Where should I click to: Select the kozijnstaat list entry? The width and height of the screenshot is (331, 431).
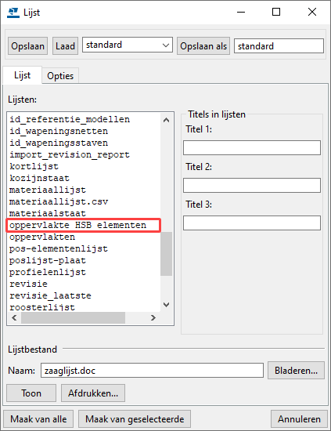[40, 178]
